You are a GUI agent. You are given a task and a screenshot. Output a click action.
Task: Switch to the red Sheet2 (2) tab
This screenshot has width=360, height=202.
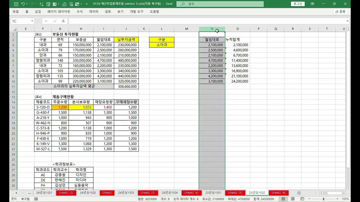(x=66, y=193)
